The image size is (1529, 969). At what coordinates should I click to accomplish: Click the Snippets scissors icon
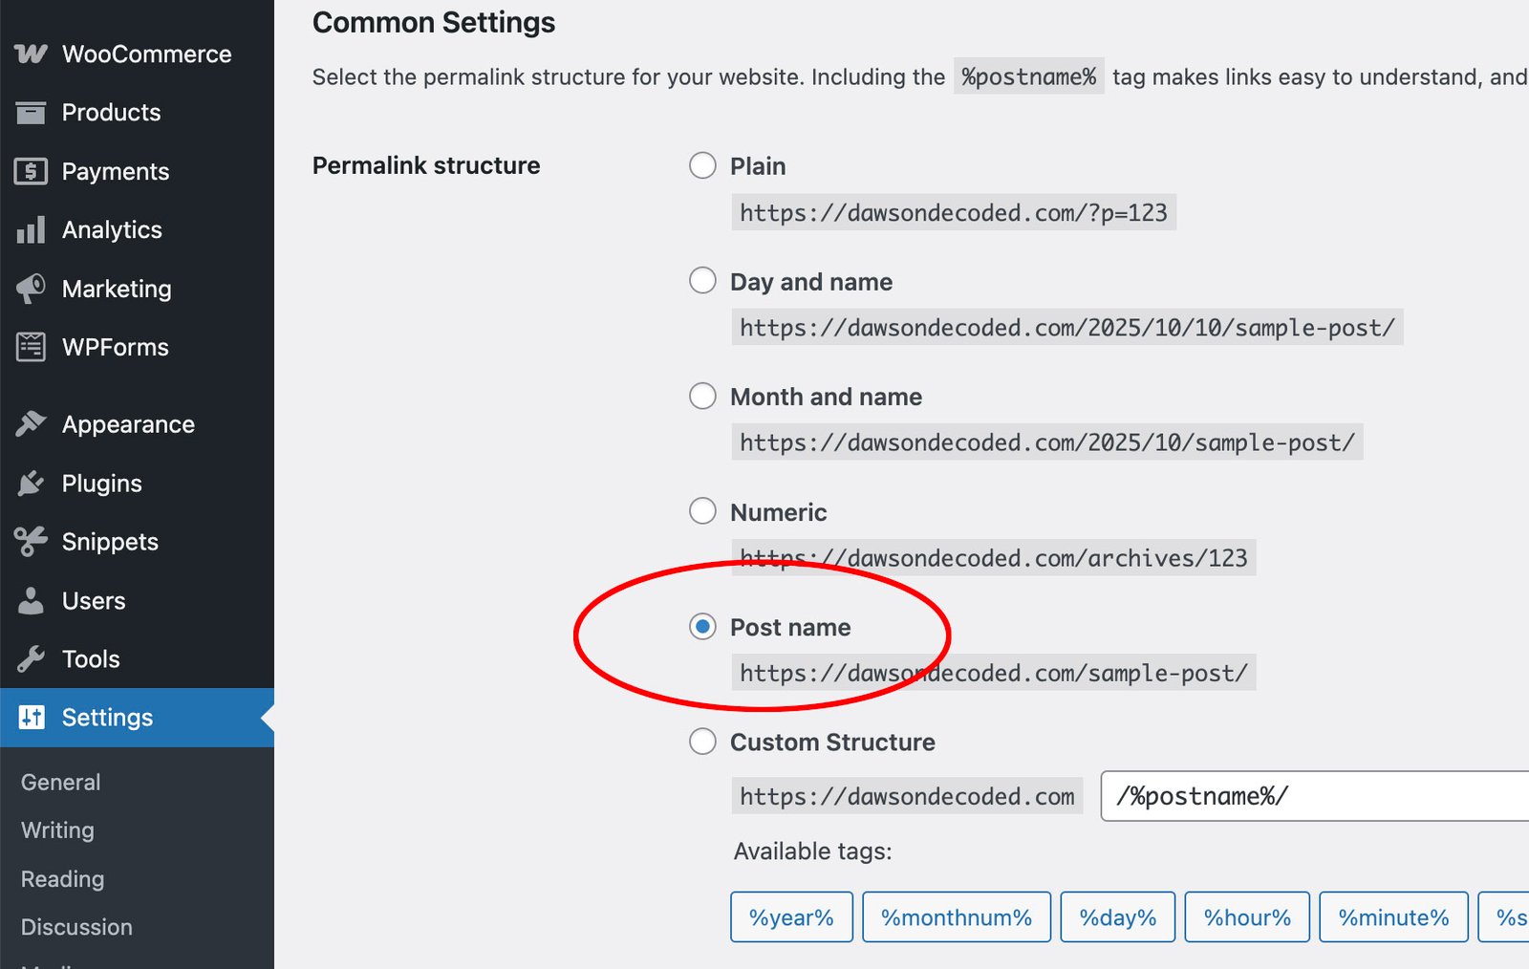pyautogui.click(x=31, y=542)
